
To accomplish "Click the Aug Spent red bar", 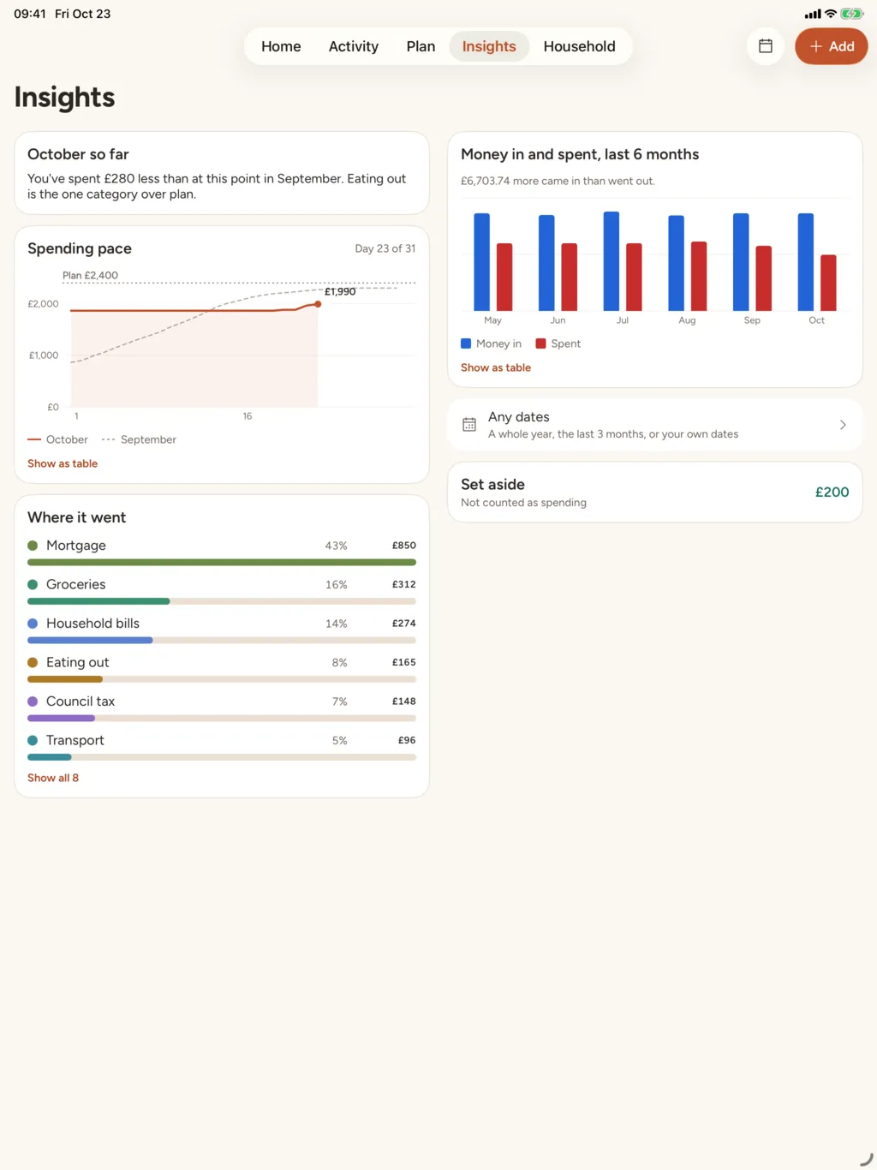I will coord(699,276).
